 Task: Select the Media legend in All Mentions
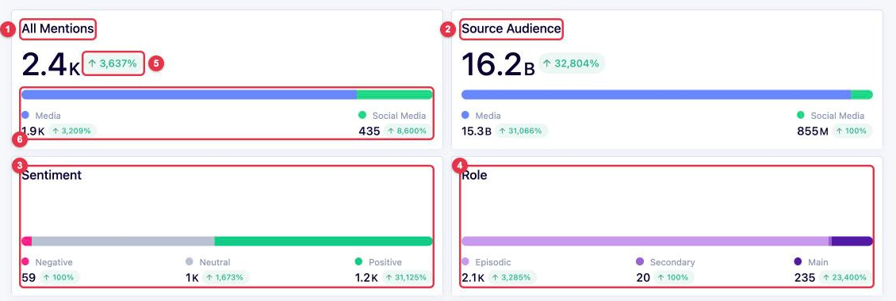[x=41, y=116]
